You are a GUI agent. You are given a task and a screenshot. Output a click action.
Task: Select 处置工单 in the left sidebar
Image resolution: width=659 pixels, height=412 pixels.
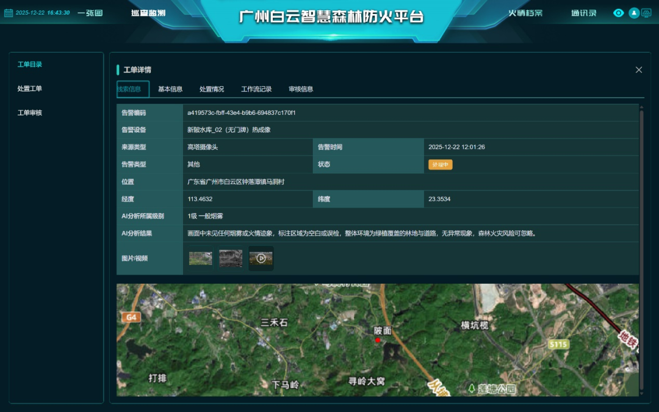point(30,89)
